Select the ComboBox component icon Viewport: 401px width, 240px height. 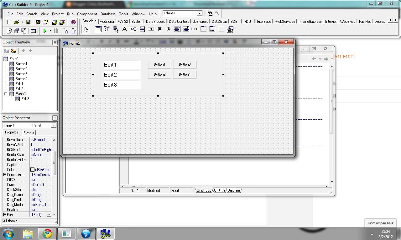186,29
